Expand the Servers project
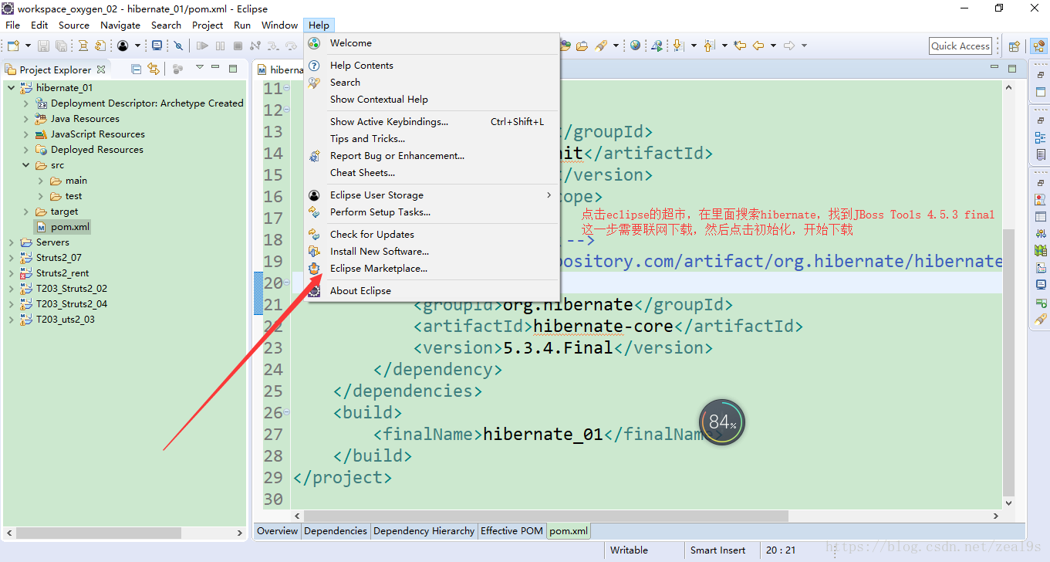The image size is (1050, 562). pyautogui.click(x=11, y=242)
